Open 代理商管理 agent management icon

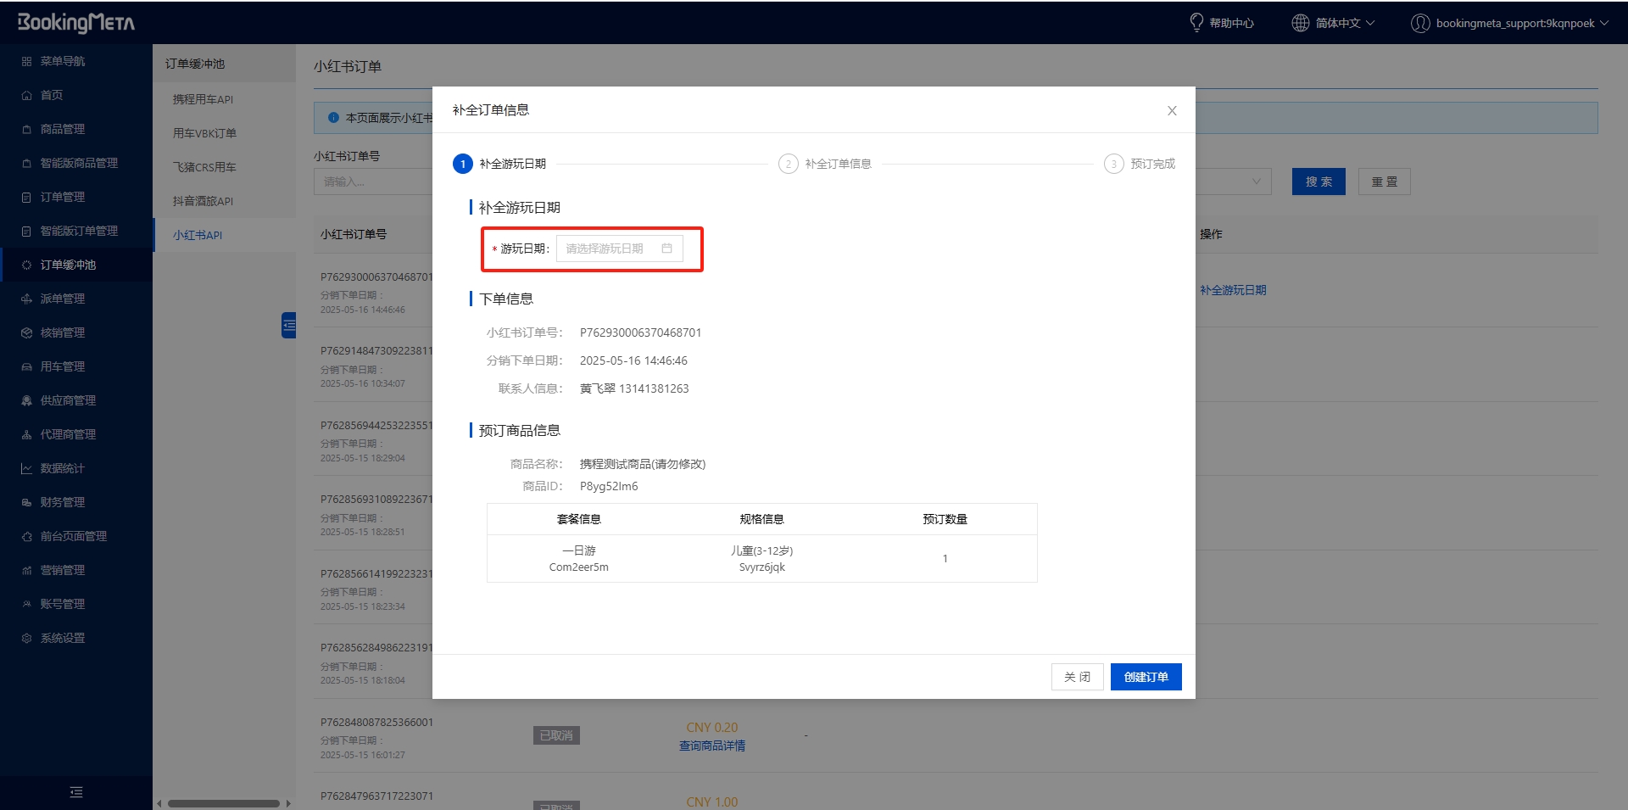(x=26, y=434)
